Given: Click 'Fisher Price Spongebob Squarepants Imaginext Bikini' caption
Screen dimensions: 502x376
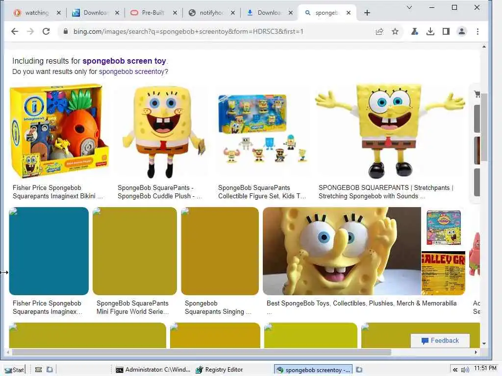Looking at the screenshot, I should [x=58, y=192].
